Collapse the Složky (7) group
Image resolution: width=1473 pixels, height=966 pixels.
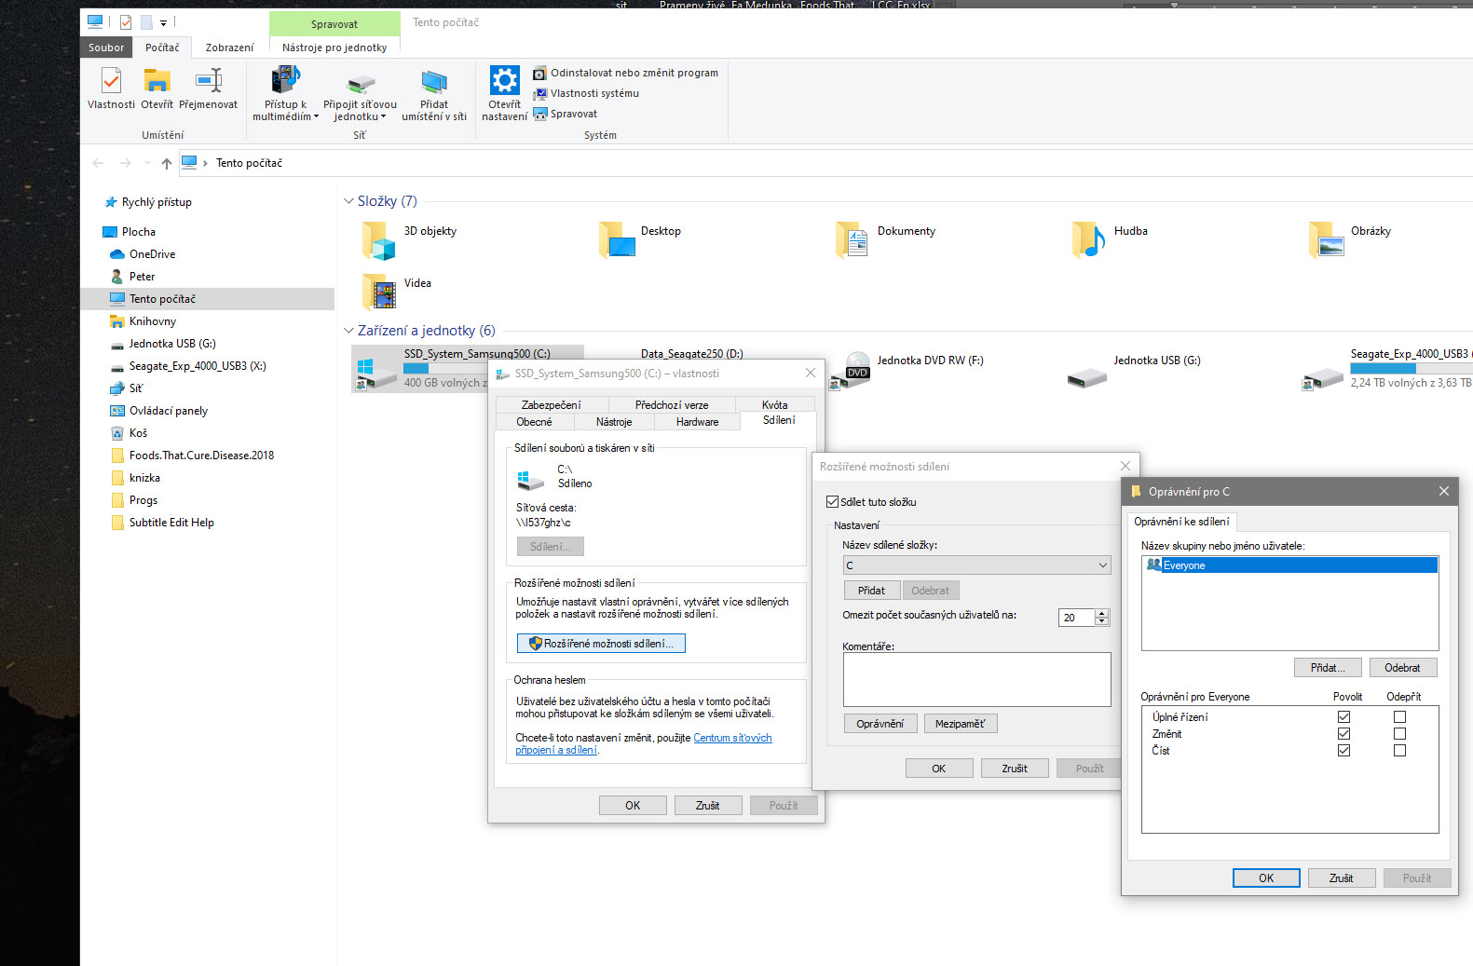(x=348, y=201)
